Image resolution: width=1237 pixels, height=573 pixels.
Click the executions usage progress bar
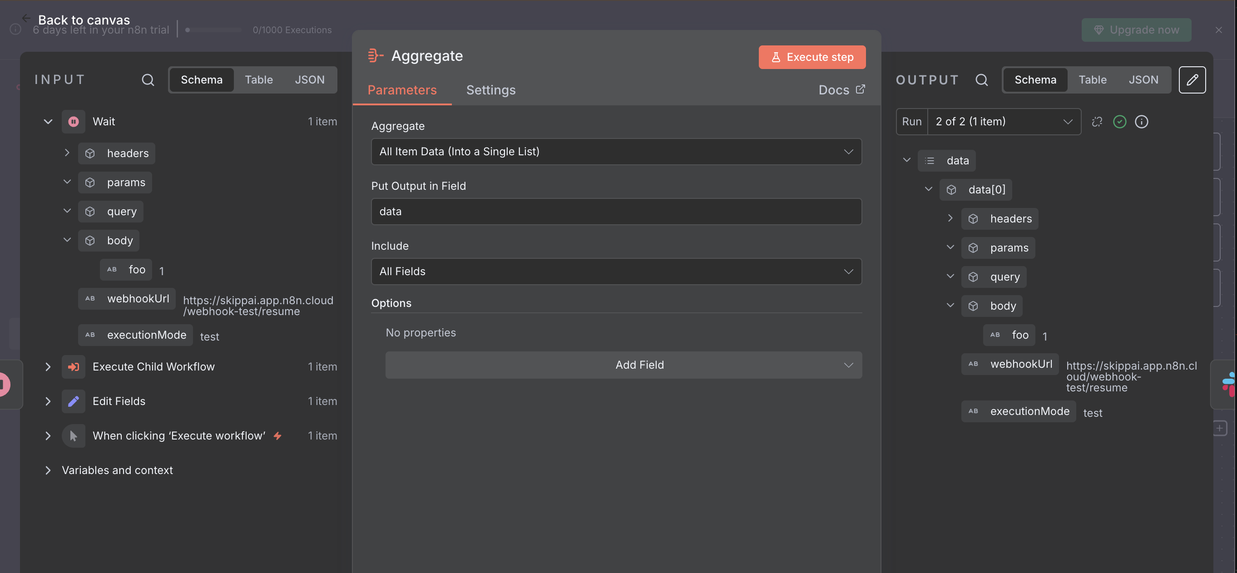(214, 30)
